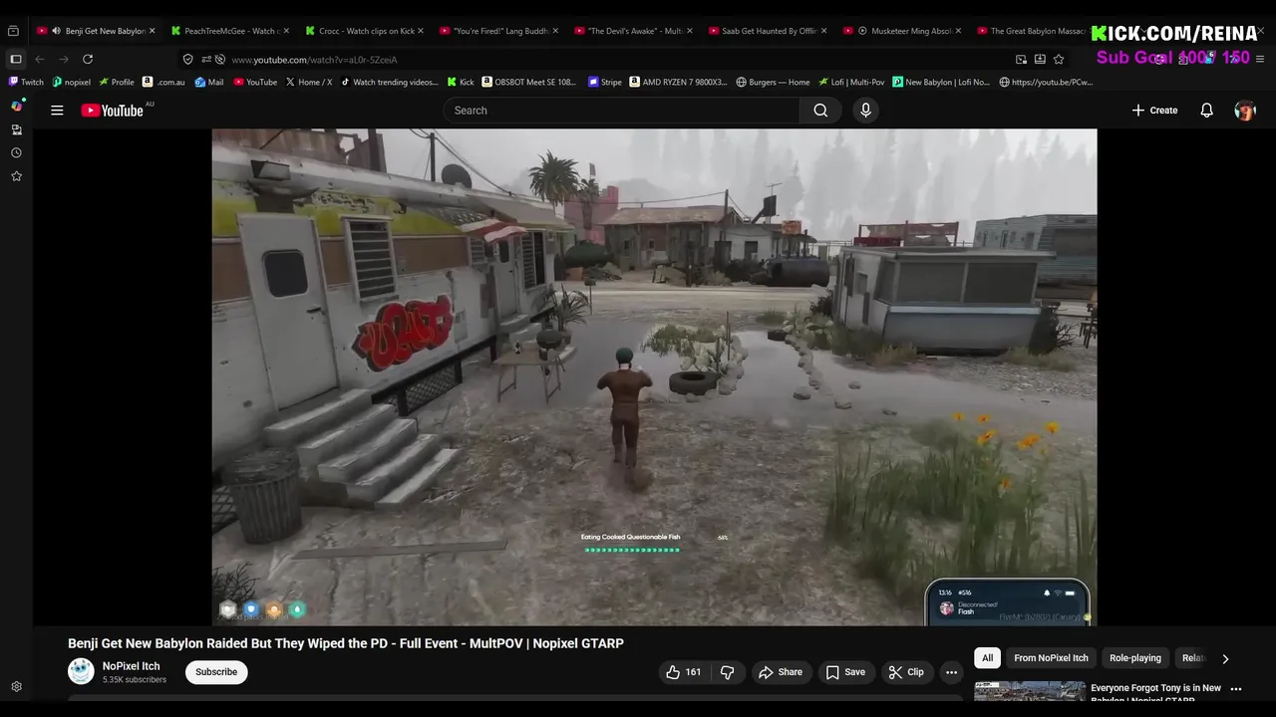
Task: Bookmark this page with the star icon
Action: 1059,60
